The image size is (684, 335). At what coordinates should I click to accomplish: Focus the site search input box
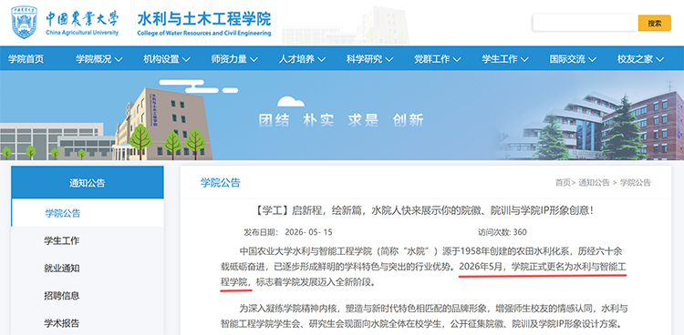click(585, 23)
